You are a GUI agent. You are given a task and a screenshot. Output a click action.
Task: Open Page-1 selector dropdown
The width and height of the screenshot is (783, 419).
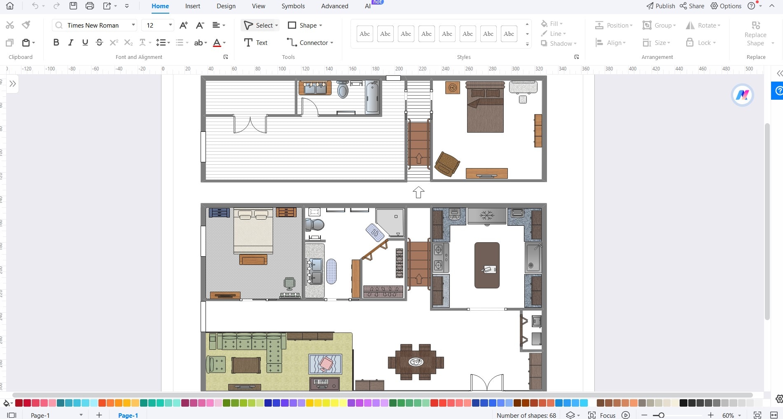pyautogui.click(x=81, y=415)
